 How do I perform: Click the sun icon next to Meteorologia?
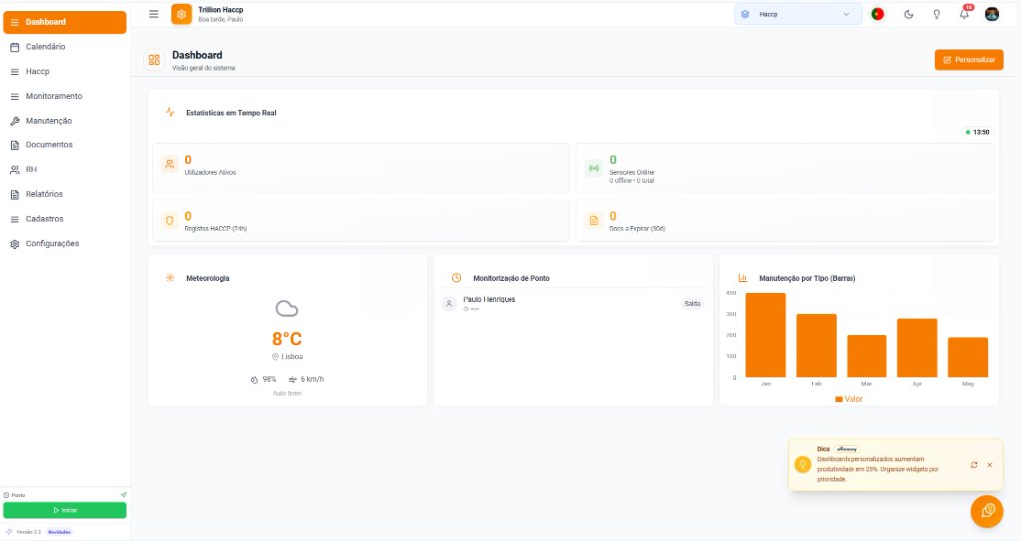[170, 278]
